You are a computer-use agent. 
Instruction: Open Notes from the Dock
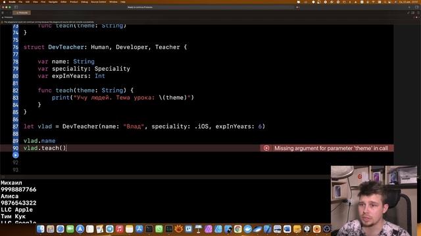pyautogui.click(x=130, y=229)
